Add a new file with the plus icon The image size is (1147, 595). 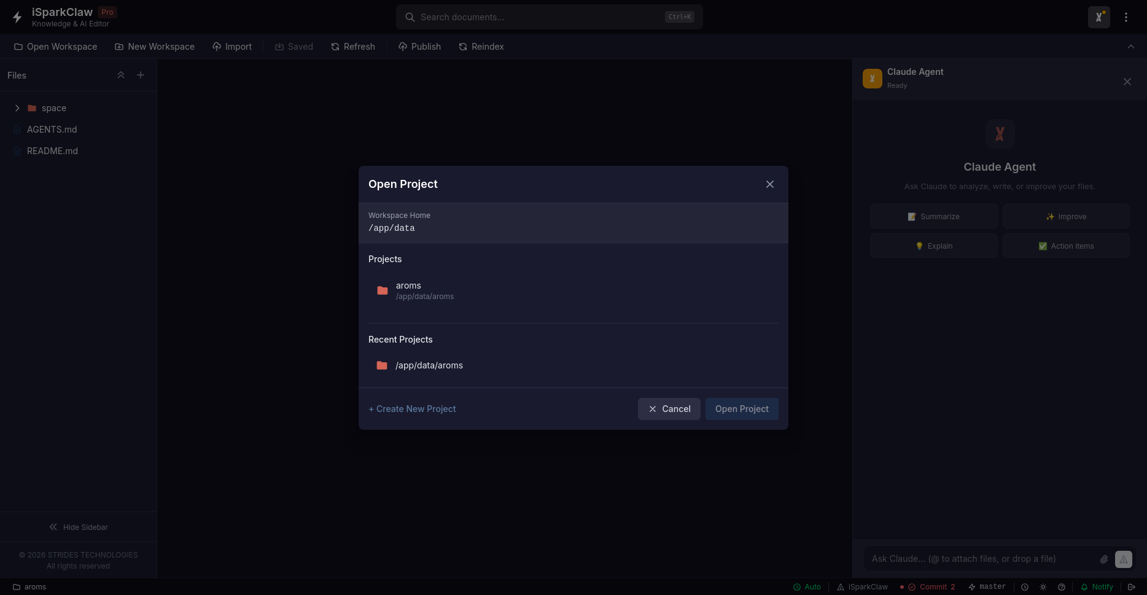(141, 75)
